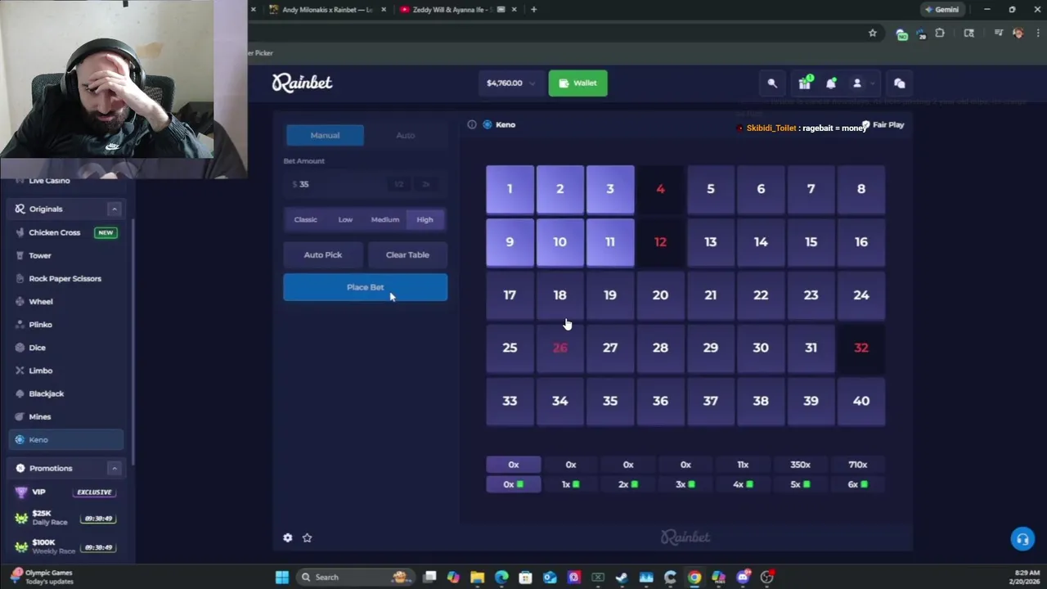The image size is (1047, 589).
Task: Click the Place Bet button
Action: [366, 287]
